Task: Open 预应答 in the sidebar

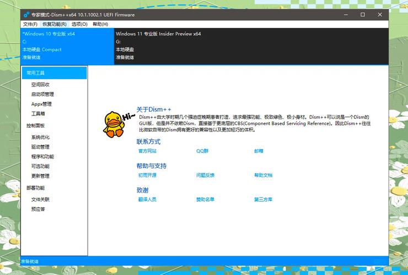Action: pyautogui.click(x=38, y=209)
